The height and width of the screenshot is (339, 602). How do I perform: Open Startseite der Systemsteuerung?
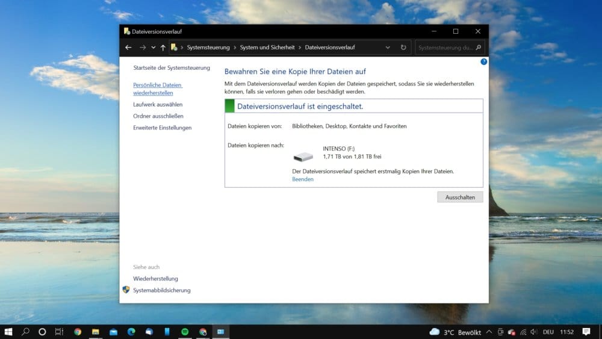point(172,67)
